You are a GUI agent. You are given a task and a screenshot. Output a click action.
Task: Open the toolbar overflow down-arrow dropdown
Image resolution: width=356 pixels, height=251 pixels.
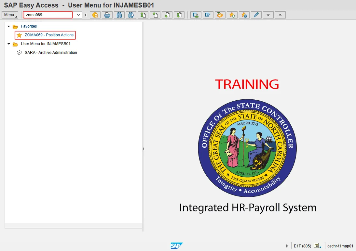268,15
